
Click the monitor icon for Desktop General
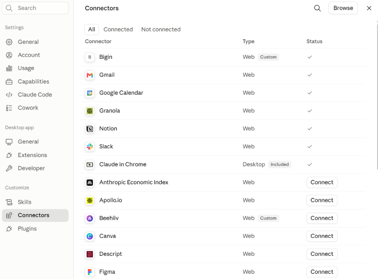coord(9,142)
